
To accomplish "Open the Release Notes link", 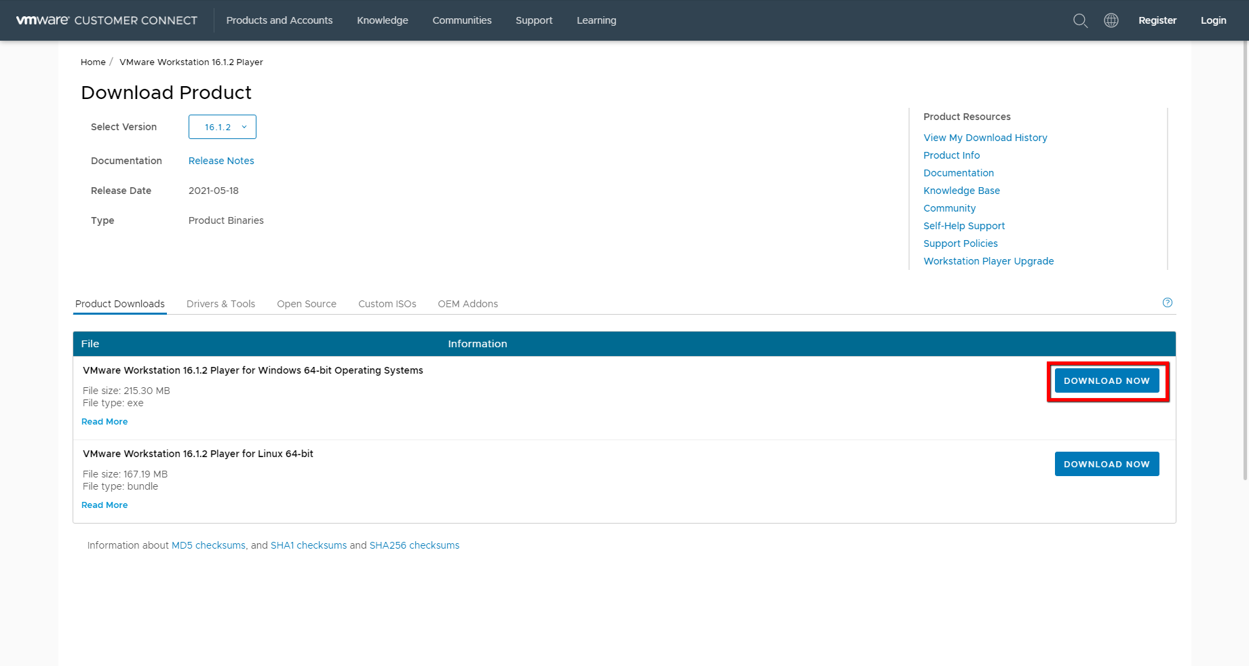I will click(x=221, y=161).
